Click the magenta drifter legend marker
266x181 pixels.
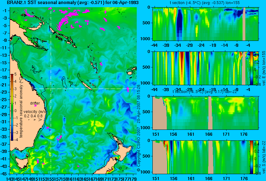35,106
